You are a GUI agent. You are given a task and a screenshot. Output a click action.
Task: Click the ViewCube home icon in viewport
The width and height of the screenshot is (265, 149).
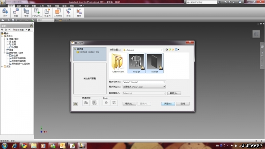(x=256, y=34)
